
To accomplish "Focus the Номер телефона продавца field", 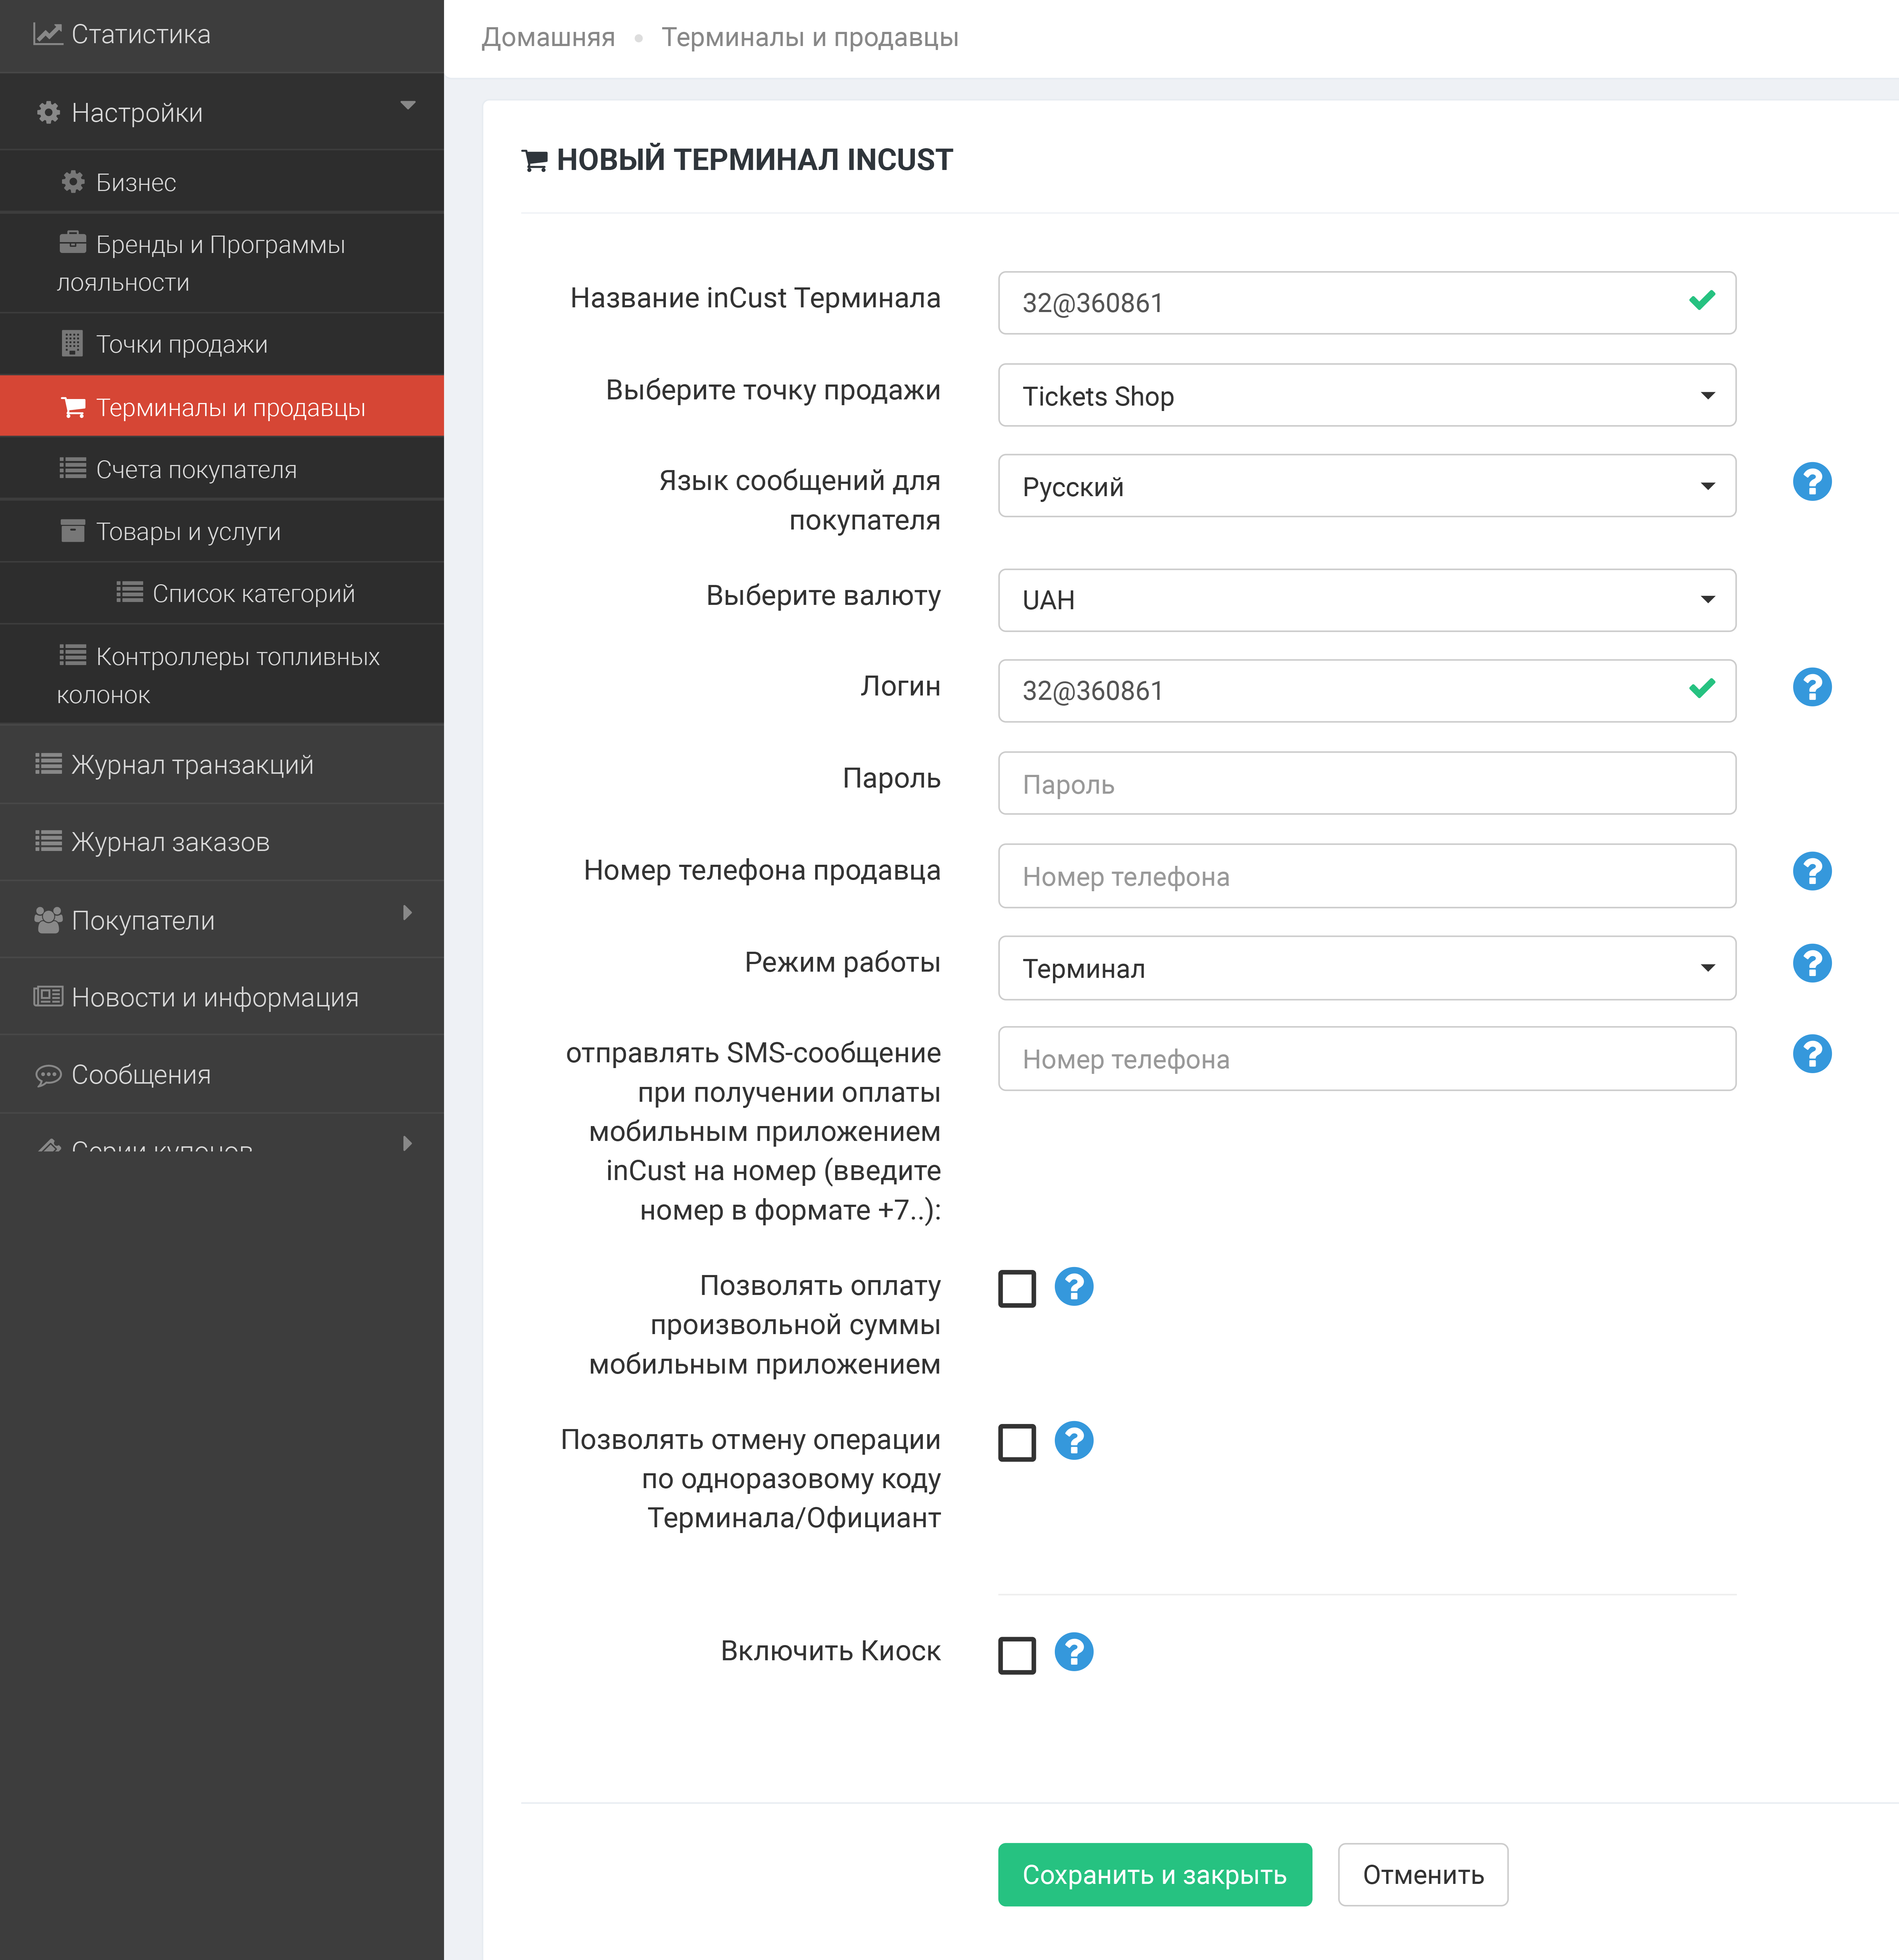I will pyautogui.click(x=1366, y=876).
